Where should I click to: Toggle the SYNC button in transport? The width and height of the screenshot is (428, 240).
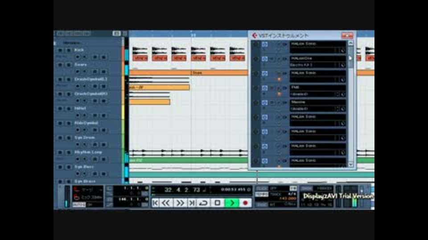pyautogui.click(x=262, y=204)
